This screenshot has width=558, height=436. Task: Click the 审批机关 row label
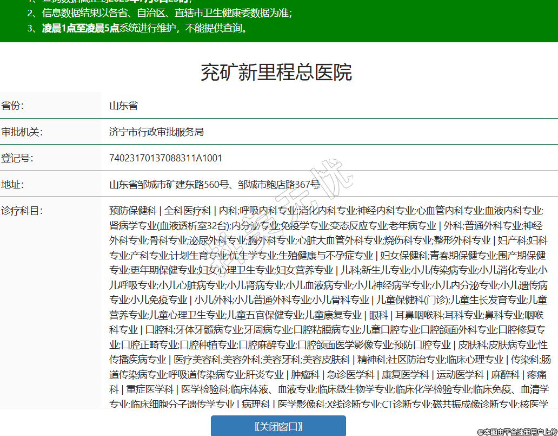[22, 132]
